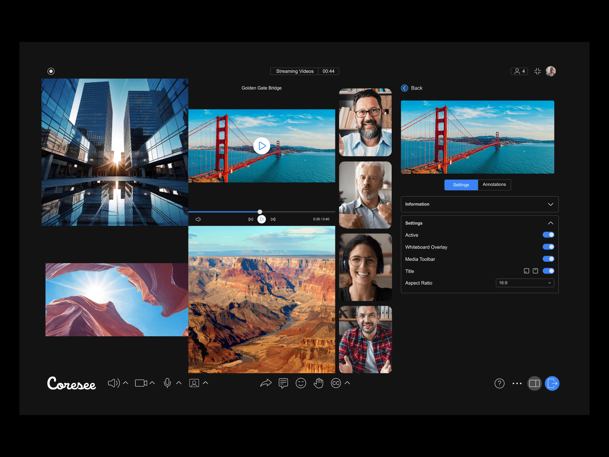Open the chat message icon
This screenshot has width=609, height=457.
283,383
